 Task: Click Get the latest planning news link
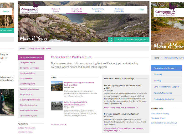tap(164, 123)
